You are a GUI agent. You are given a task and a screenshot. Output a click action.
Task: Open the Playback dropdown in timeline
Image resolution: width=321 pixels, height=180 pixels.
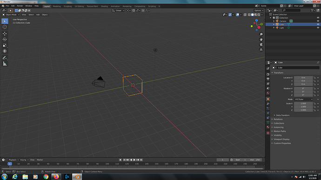click(x=13, y=160)
